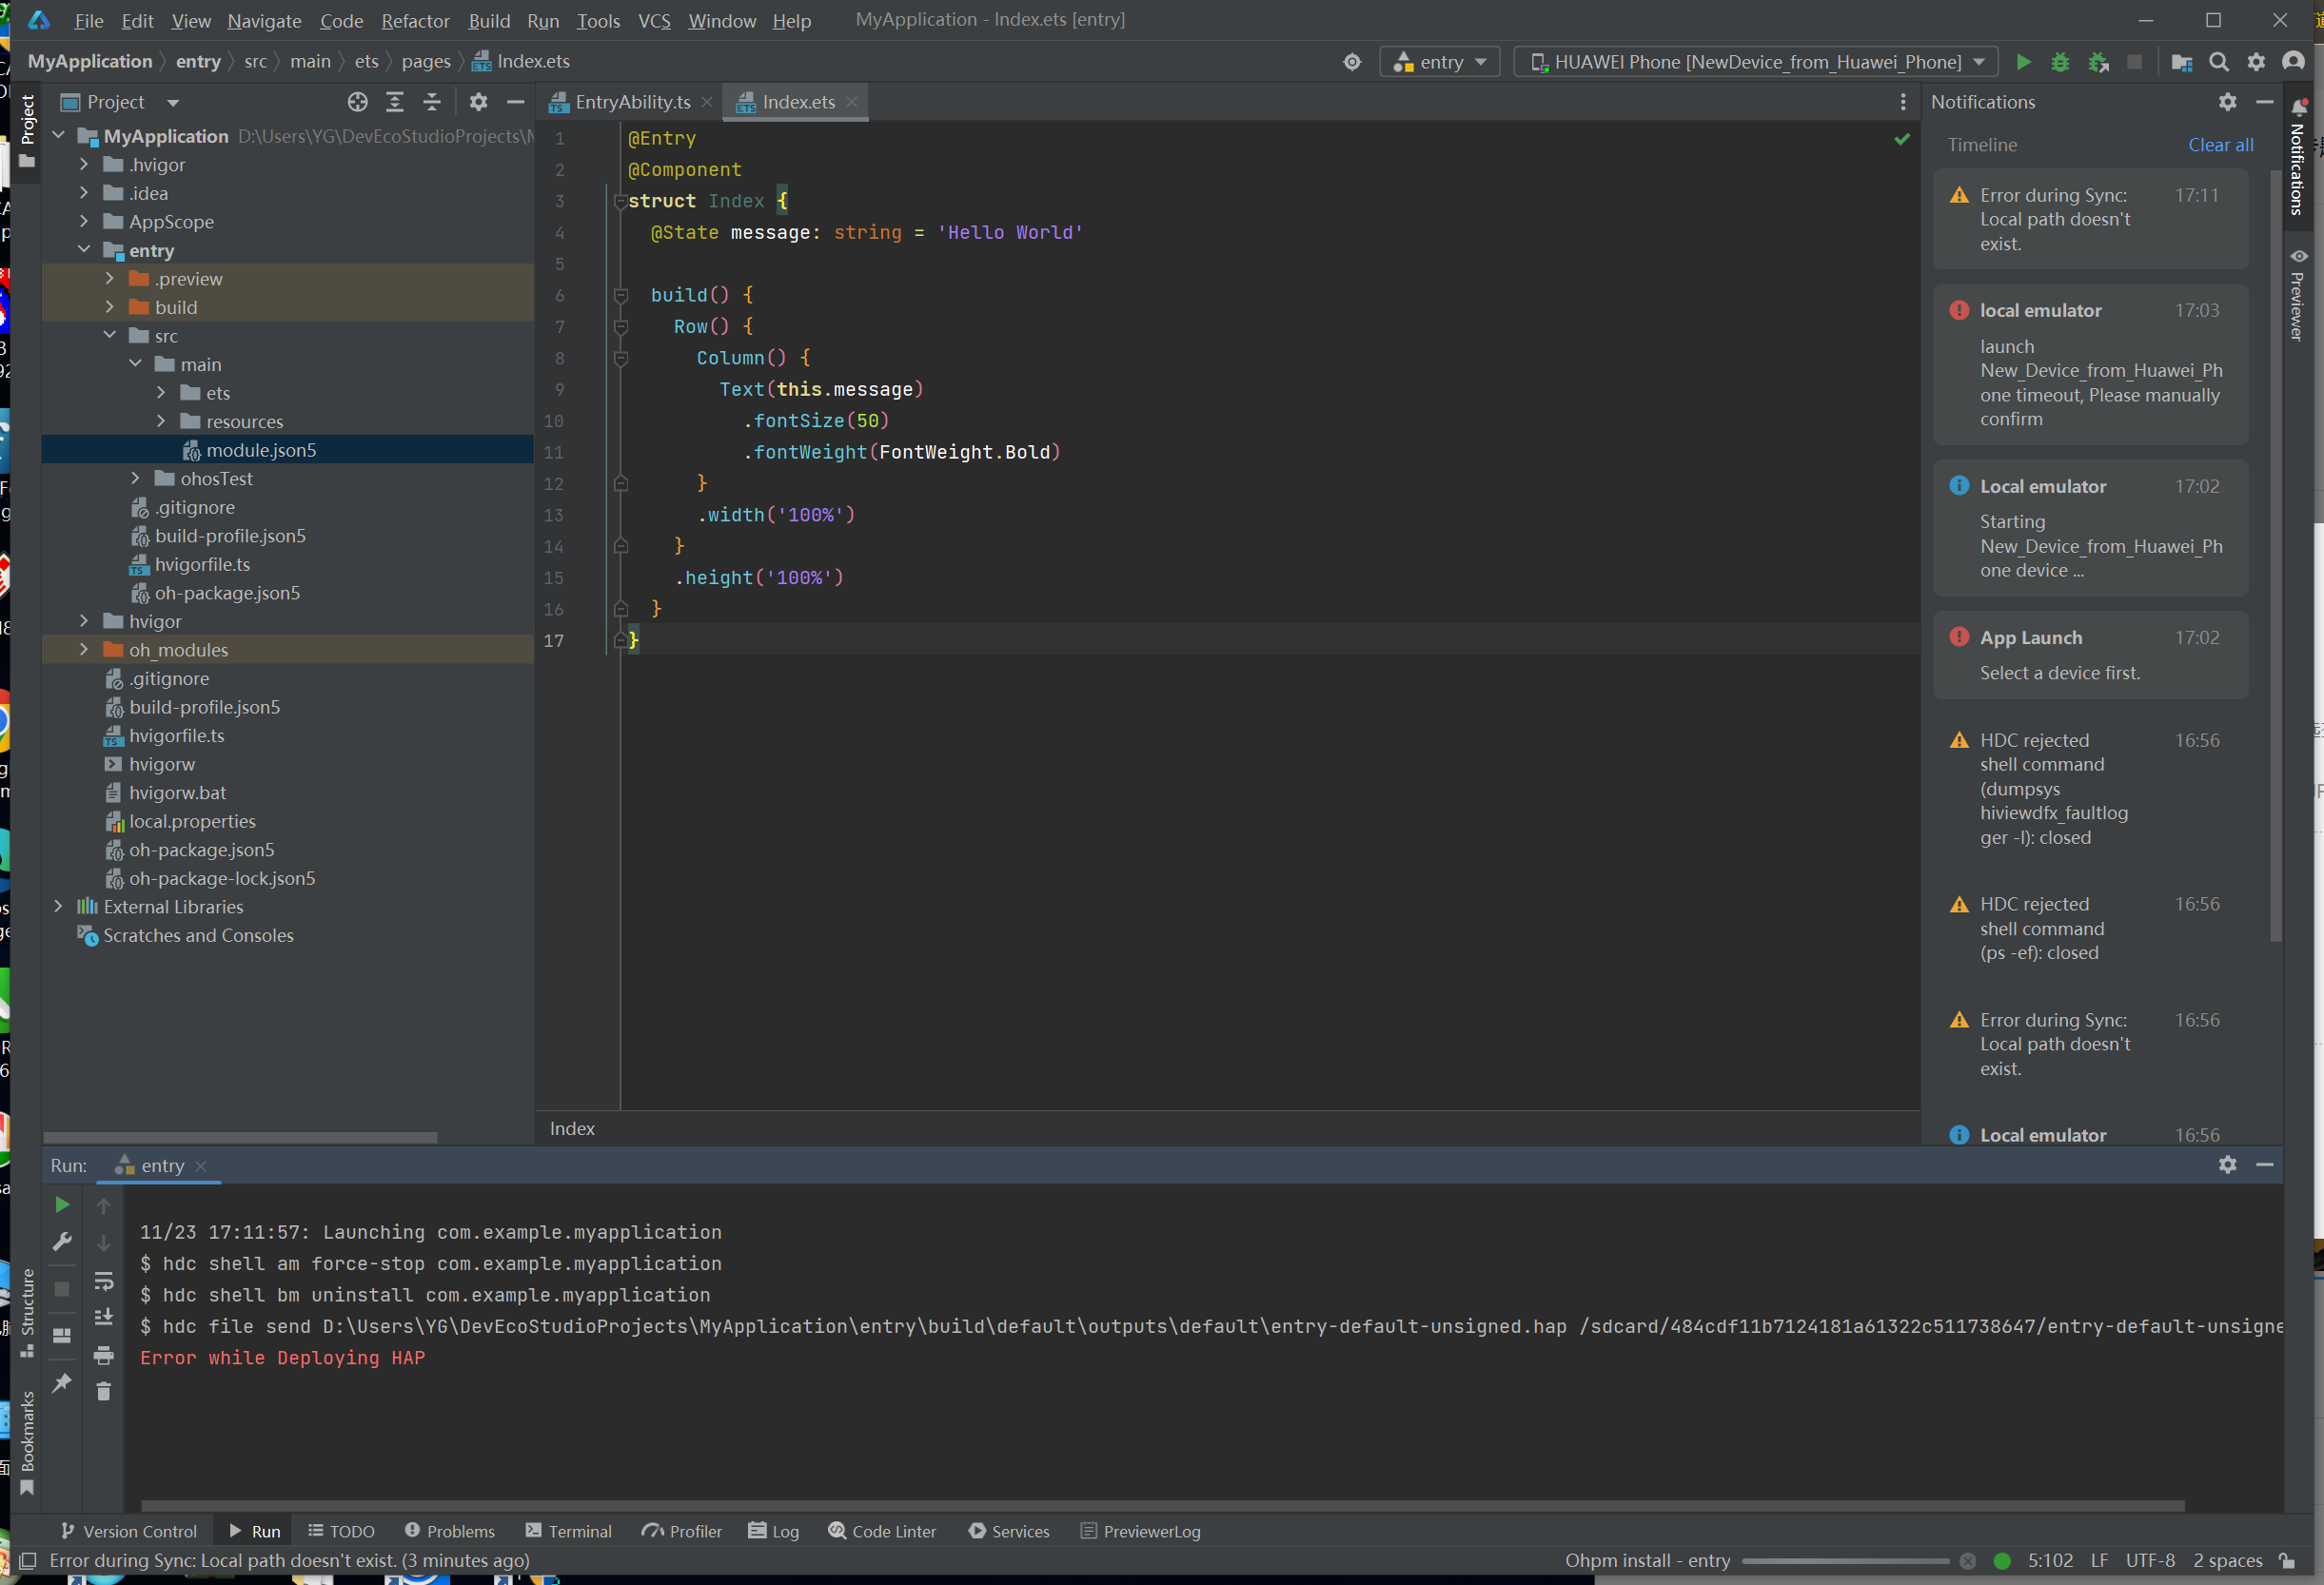The width and height of the screenshot is (2324, 1585).
Task: Attach debugger to process icon
Action: point(2098,62)
